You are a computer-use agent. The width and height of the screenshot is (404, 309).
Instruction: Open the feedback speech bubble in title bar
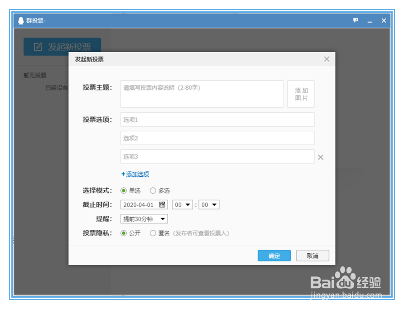point(355,20)
